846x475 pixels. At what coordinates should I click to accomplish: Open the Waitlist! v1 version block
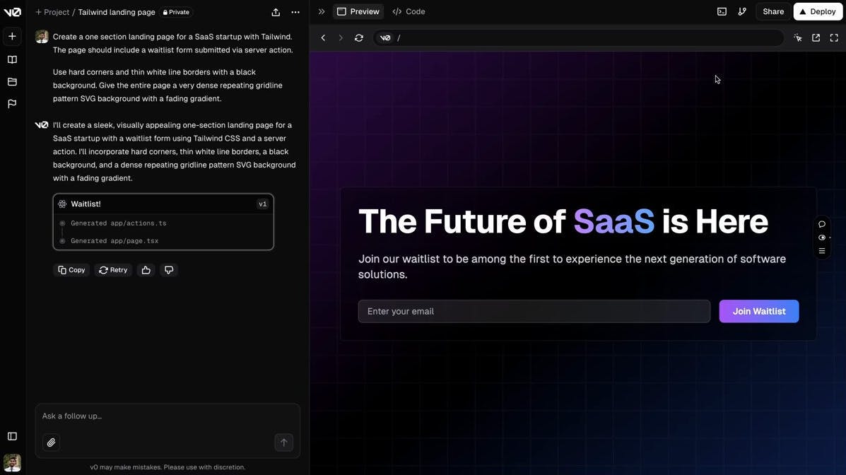click(163, 204)
